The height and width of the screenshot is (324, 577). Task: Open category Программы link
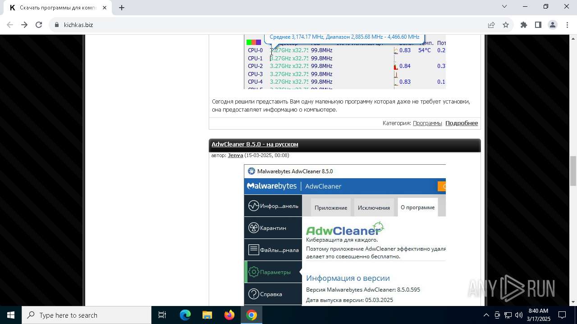coord(427,123)
